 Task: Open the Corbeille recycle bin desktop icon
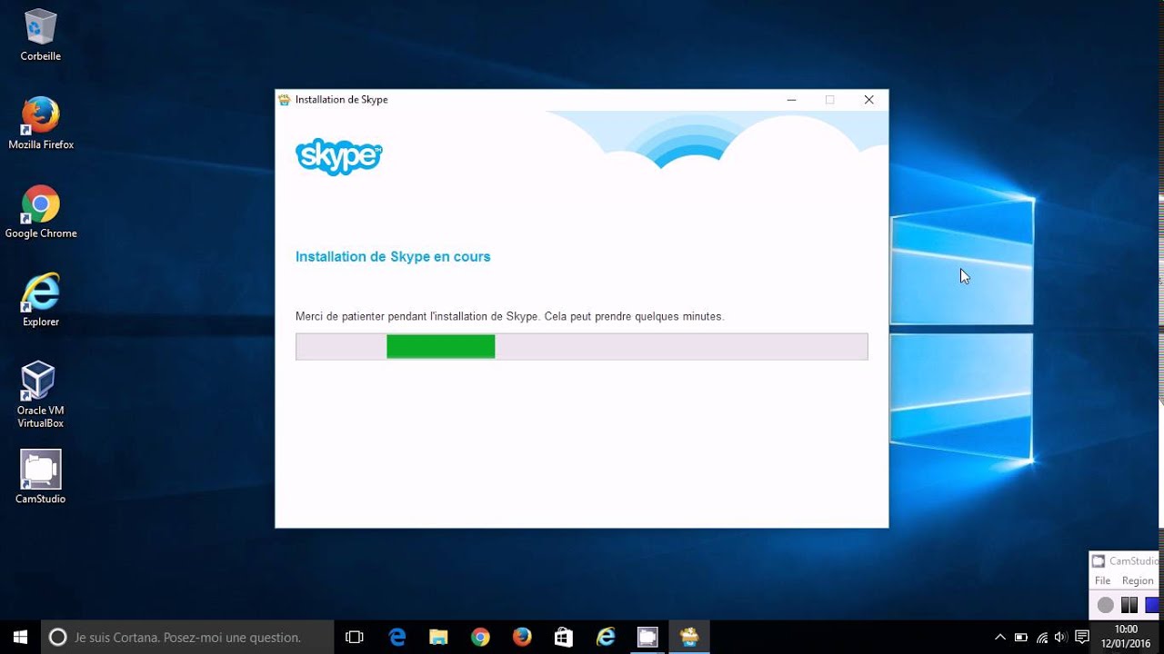[x=41, y=36]
